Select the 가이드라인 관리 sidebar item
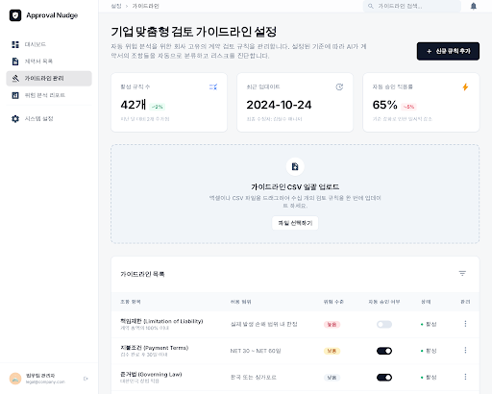Image resolution: width=492 pixels, height=394 pixels. point(49,78)
